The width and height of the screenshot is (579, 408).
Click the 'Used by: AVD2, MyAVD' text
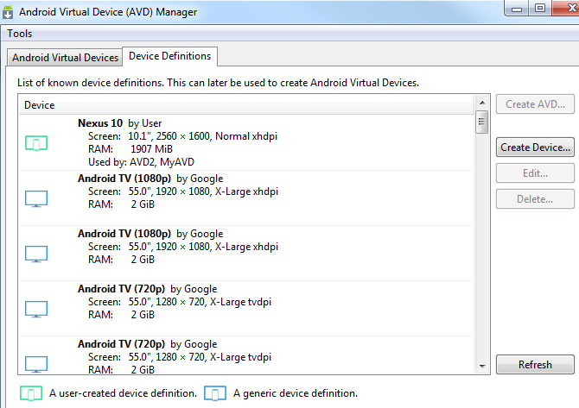pos(141,162)
